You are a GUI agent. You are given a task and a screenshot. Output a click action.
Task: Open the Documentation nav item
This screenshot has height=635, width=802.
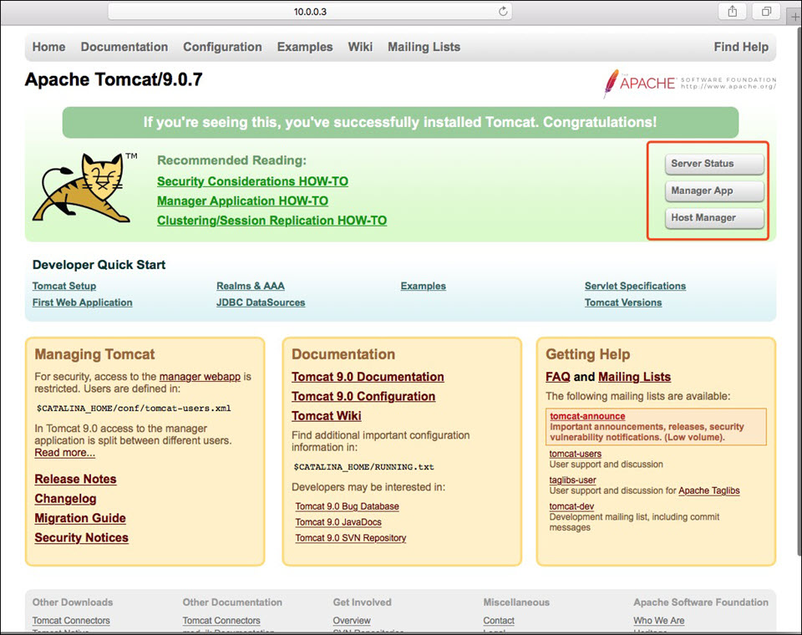pos(124,47)
